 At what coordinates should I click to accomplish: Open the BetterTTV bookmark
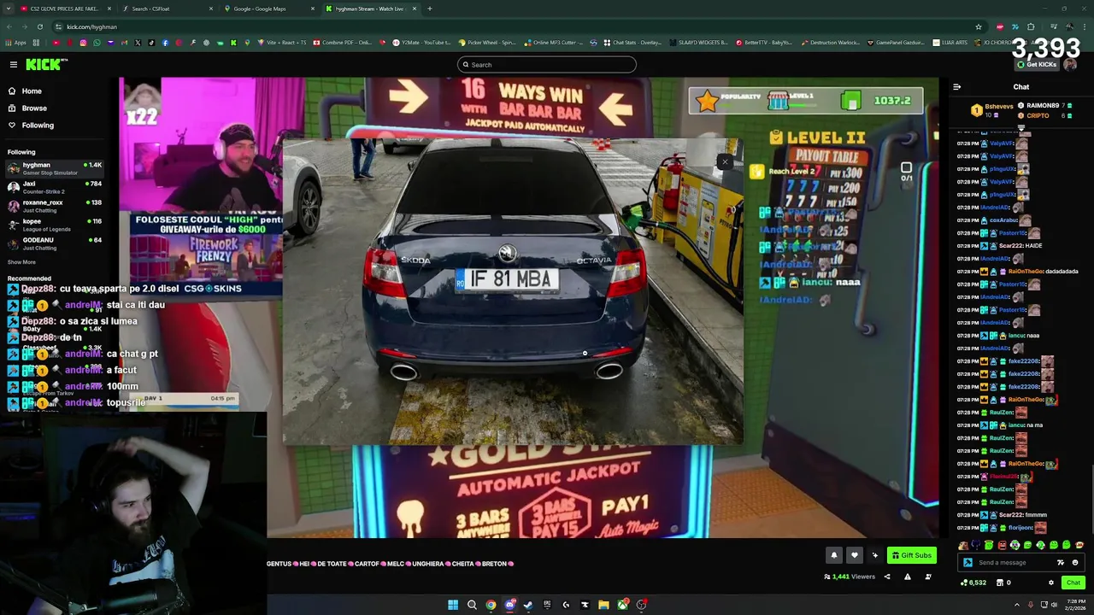[764, 42]
